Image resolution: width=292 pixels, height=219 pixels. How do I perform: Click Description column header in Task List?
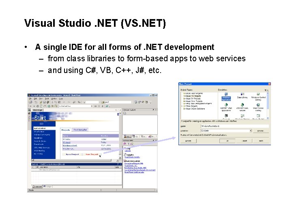tap(58, 167)
